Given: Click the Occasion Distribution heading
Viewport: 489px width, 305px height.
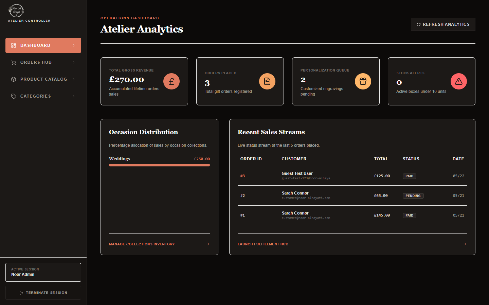Looking at the screenshot, I should point(143,132).
